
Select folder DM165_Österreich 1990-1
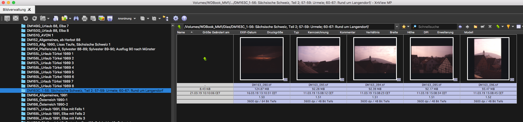coord(47,100)
